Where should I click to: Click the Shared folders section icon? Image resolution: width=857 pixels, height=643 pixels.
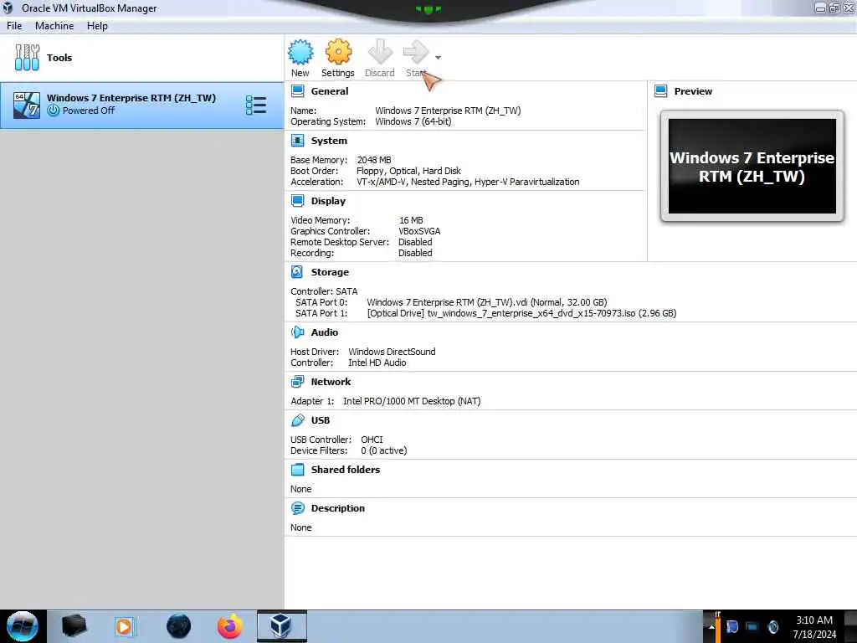(297, 469)
